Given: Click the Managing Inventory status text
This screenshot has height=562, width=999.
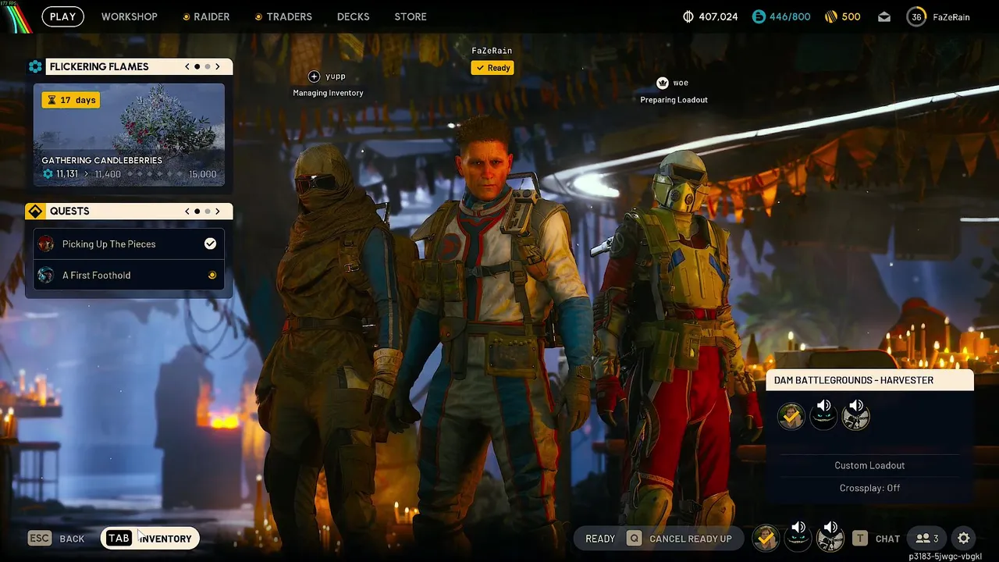Looking at the screenshot, I should click(x=328, y=93).
